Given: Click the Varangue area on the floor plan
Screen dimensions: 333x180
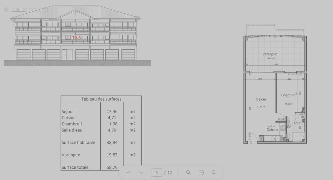Looking at the screenshot, I should 270,54.
